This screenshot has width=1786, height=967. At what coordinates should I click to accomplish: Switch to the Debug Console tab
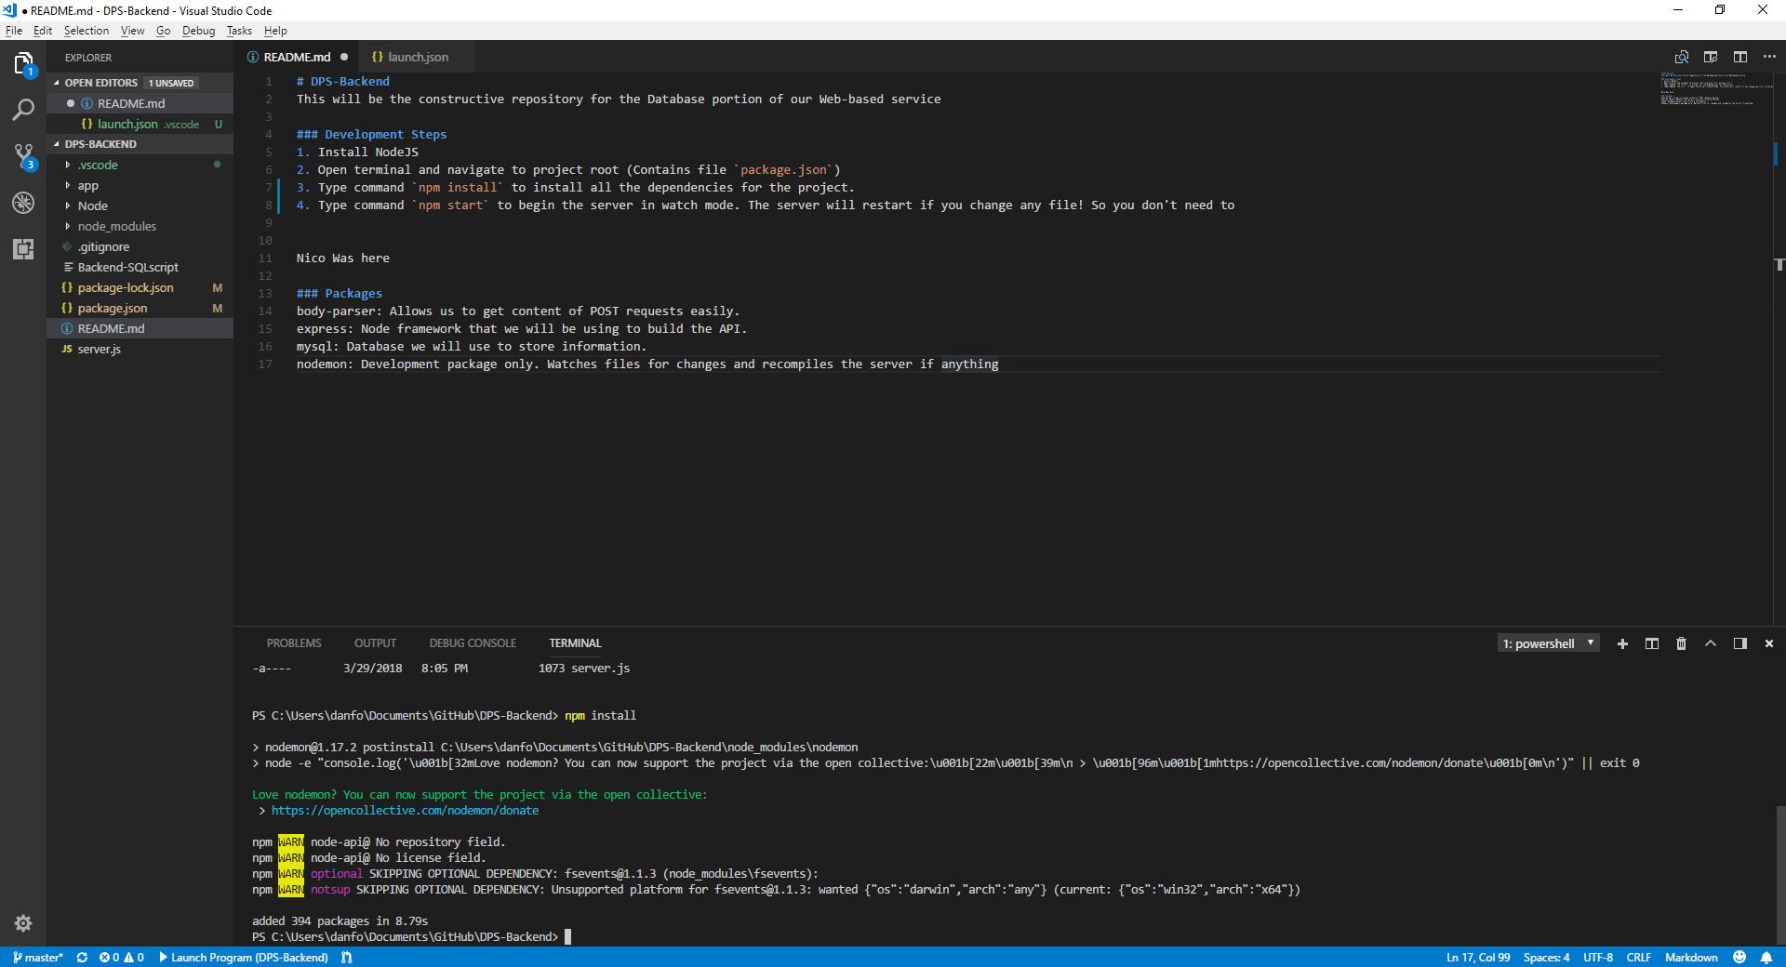pyautogui.click(x=473, y=643)
